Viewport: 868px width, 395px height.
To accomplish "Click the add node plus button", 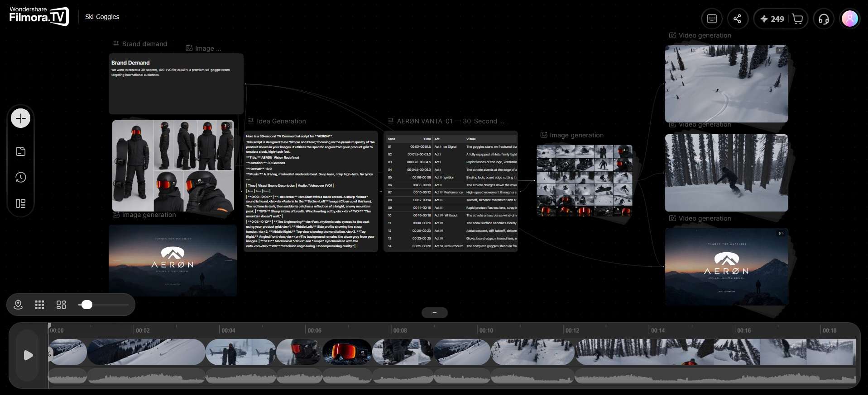I will [x=20, y=118].
